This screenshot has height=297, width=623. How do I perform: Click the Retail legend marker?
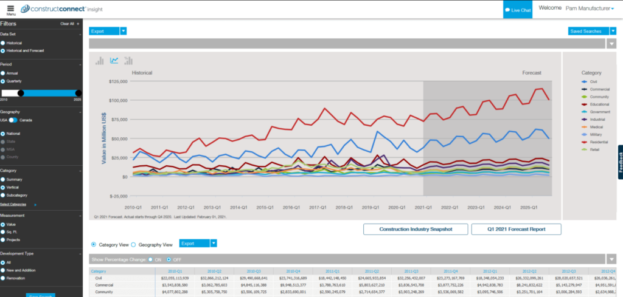[x=585, y=149]
